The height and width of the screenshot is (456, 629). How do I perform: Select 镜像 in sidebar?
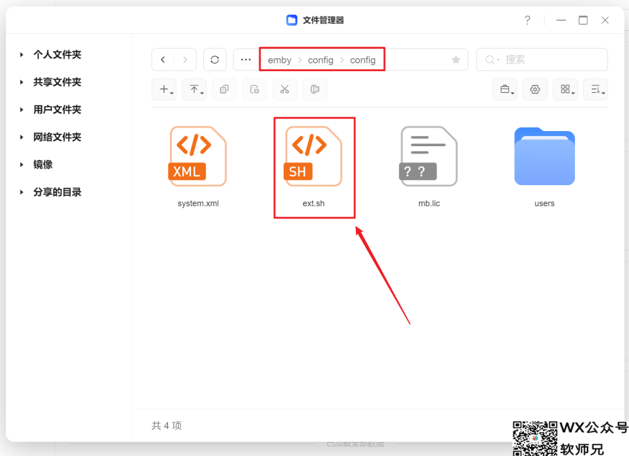(43, 164)
